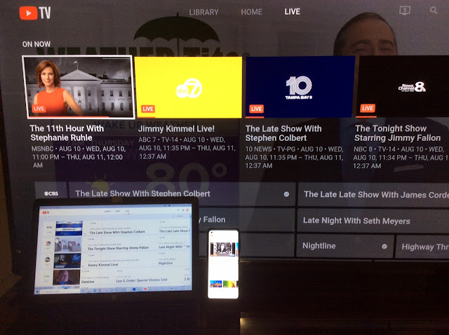The height and width of the screenshot is (335, 449).
Task: Click the MSNBC Aug 10 schedule details text
Action: point(79,157)
